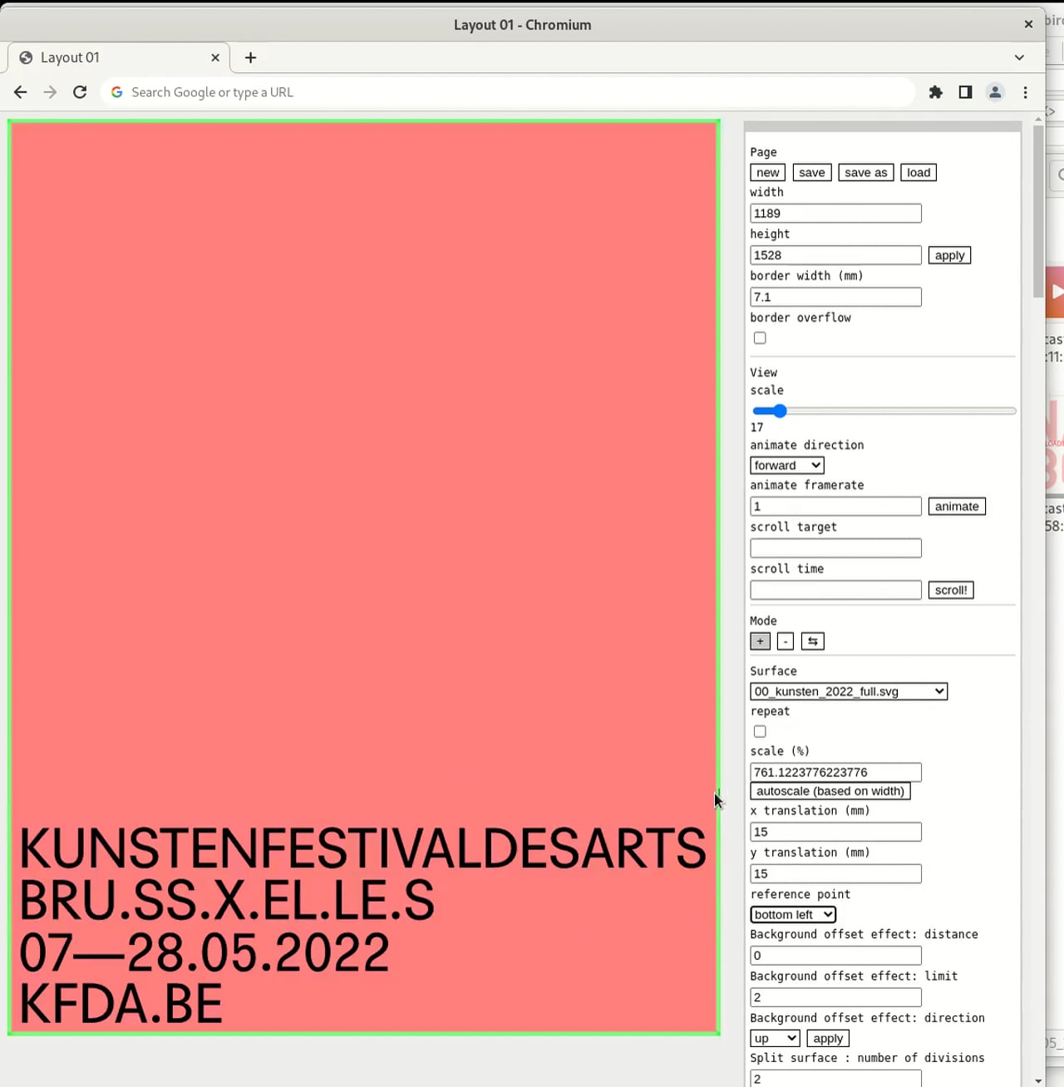Edit the animate framerate field
1064x1087 pixels.
(x=835, y=506)
